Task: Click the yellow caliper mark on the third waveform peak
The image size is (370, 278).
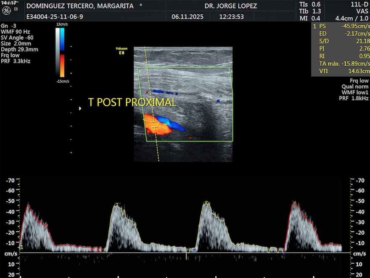Action: 206,203
